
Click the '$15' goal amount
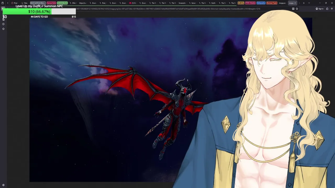(74, 17)
